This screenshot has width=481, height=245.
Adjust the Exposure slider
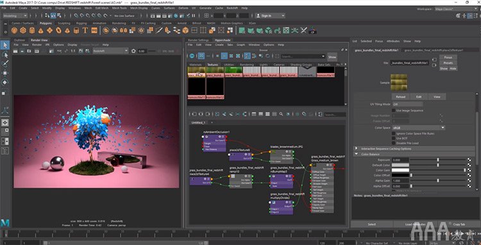(x=439, y=160)
